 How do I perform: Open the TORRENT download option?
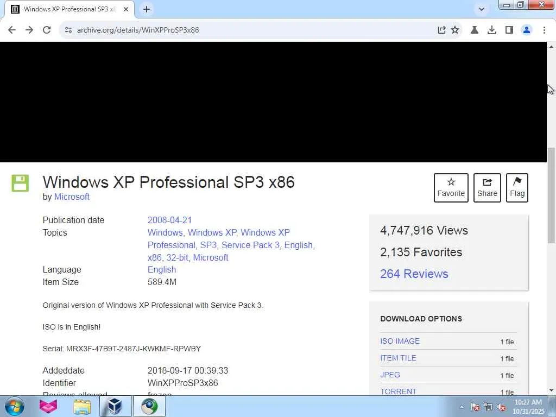(398, 391)
